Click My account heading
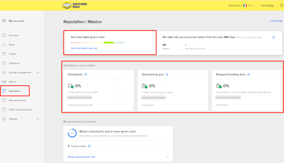The width and height of the screenshot is (284, 163). pyautogui.click(x=17, y=21)
